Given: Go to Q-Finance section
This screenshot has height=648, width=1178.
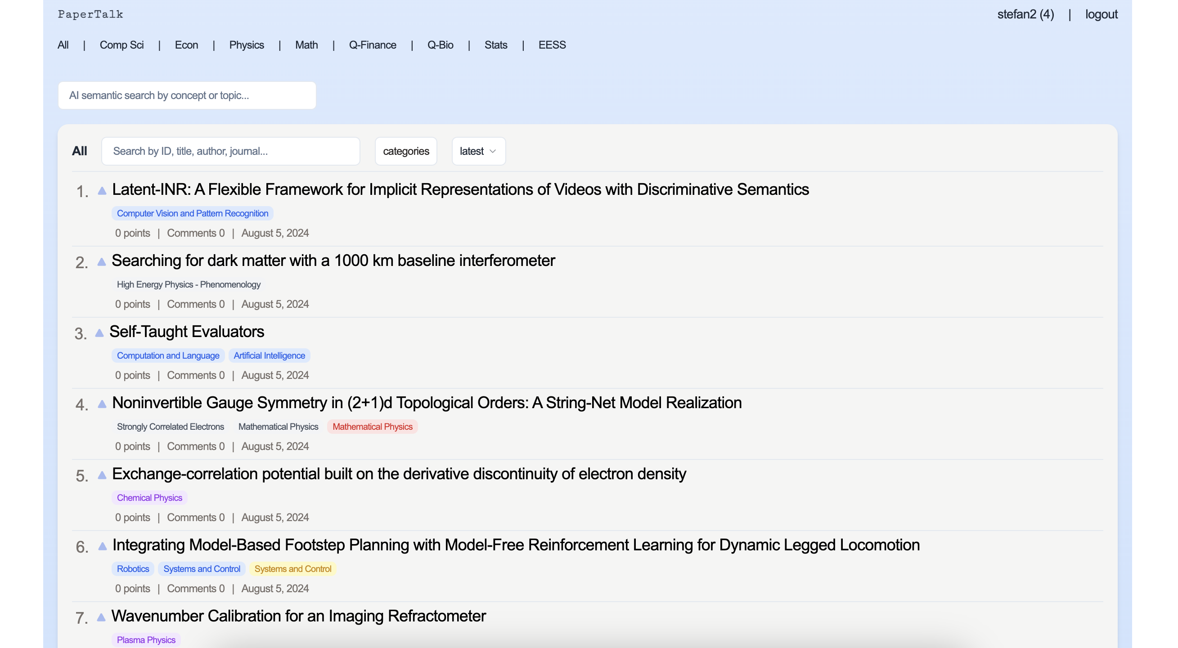Looking at the screenshot, I should click(x=372, y=45).
